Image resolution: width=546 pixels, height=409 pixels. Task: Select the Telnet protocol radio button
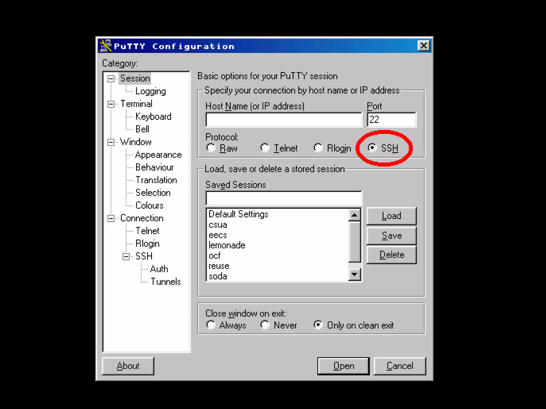pyautogui.click(x=265, y=148)
